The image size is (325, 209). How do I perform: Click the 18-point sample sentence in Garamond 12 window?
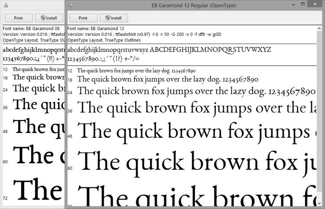(x=168, y=79)
